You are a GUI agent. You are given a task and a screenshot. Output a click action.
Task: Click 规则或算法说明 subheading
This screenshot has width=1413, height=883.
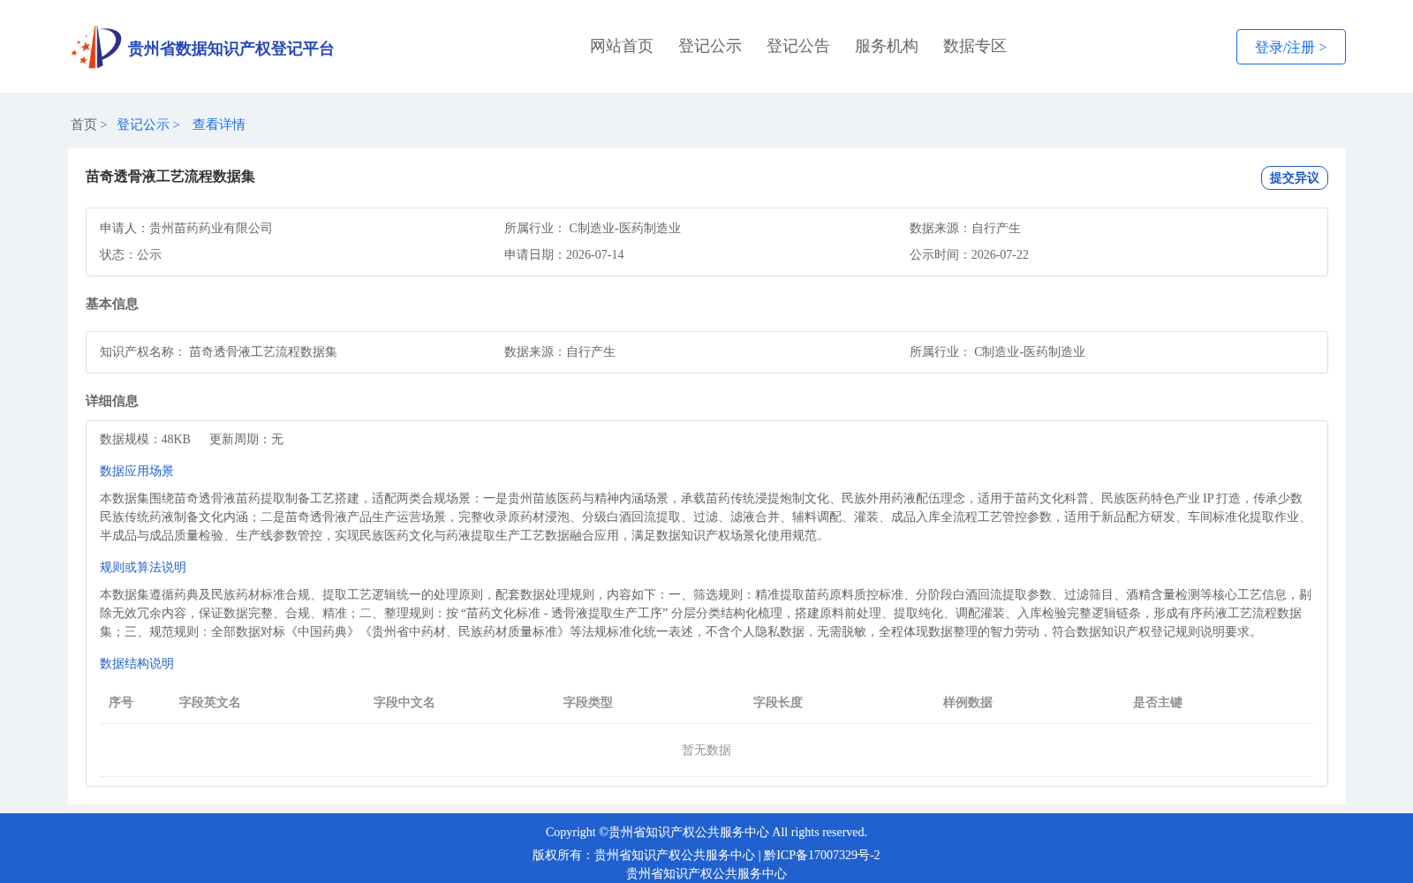click(143, 567)
